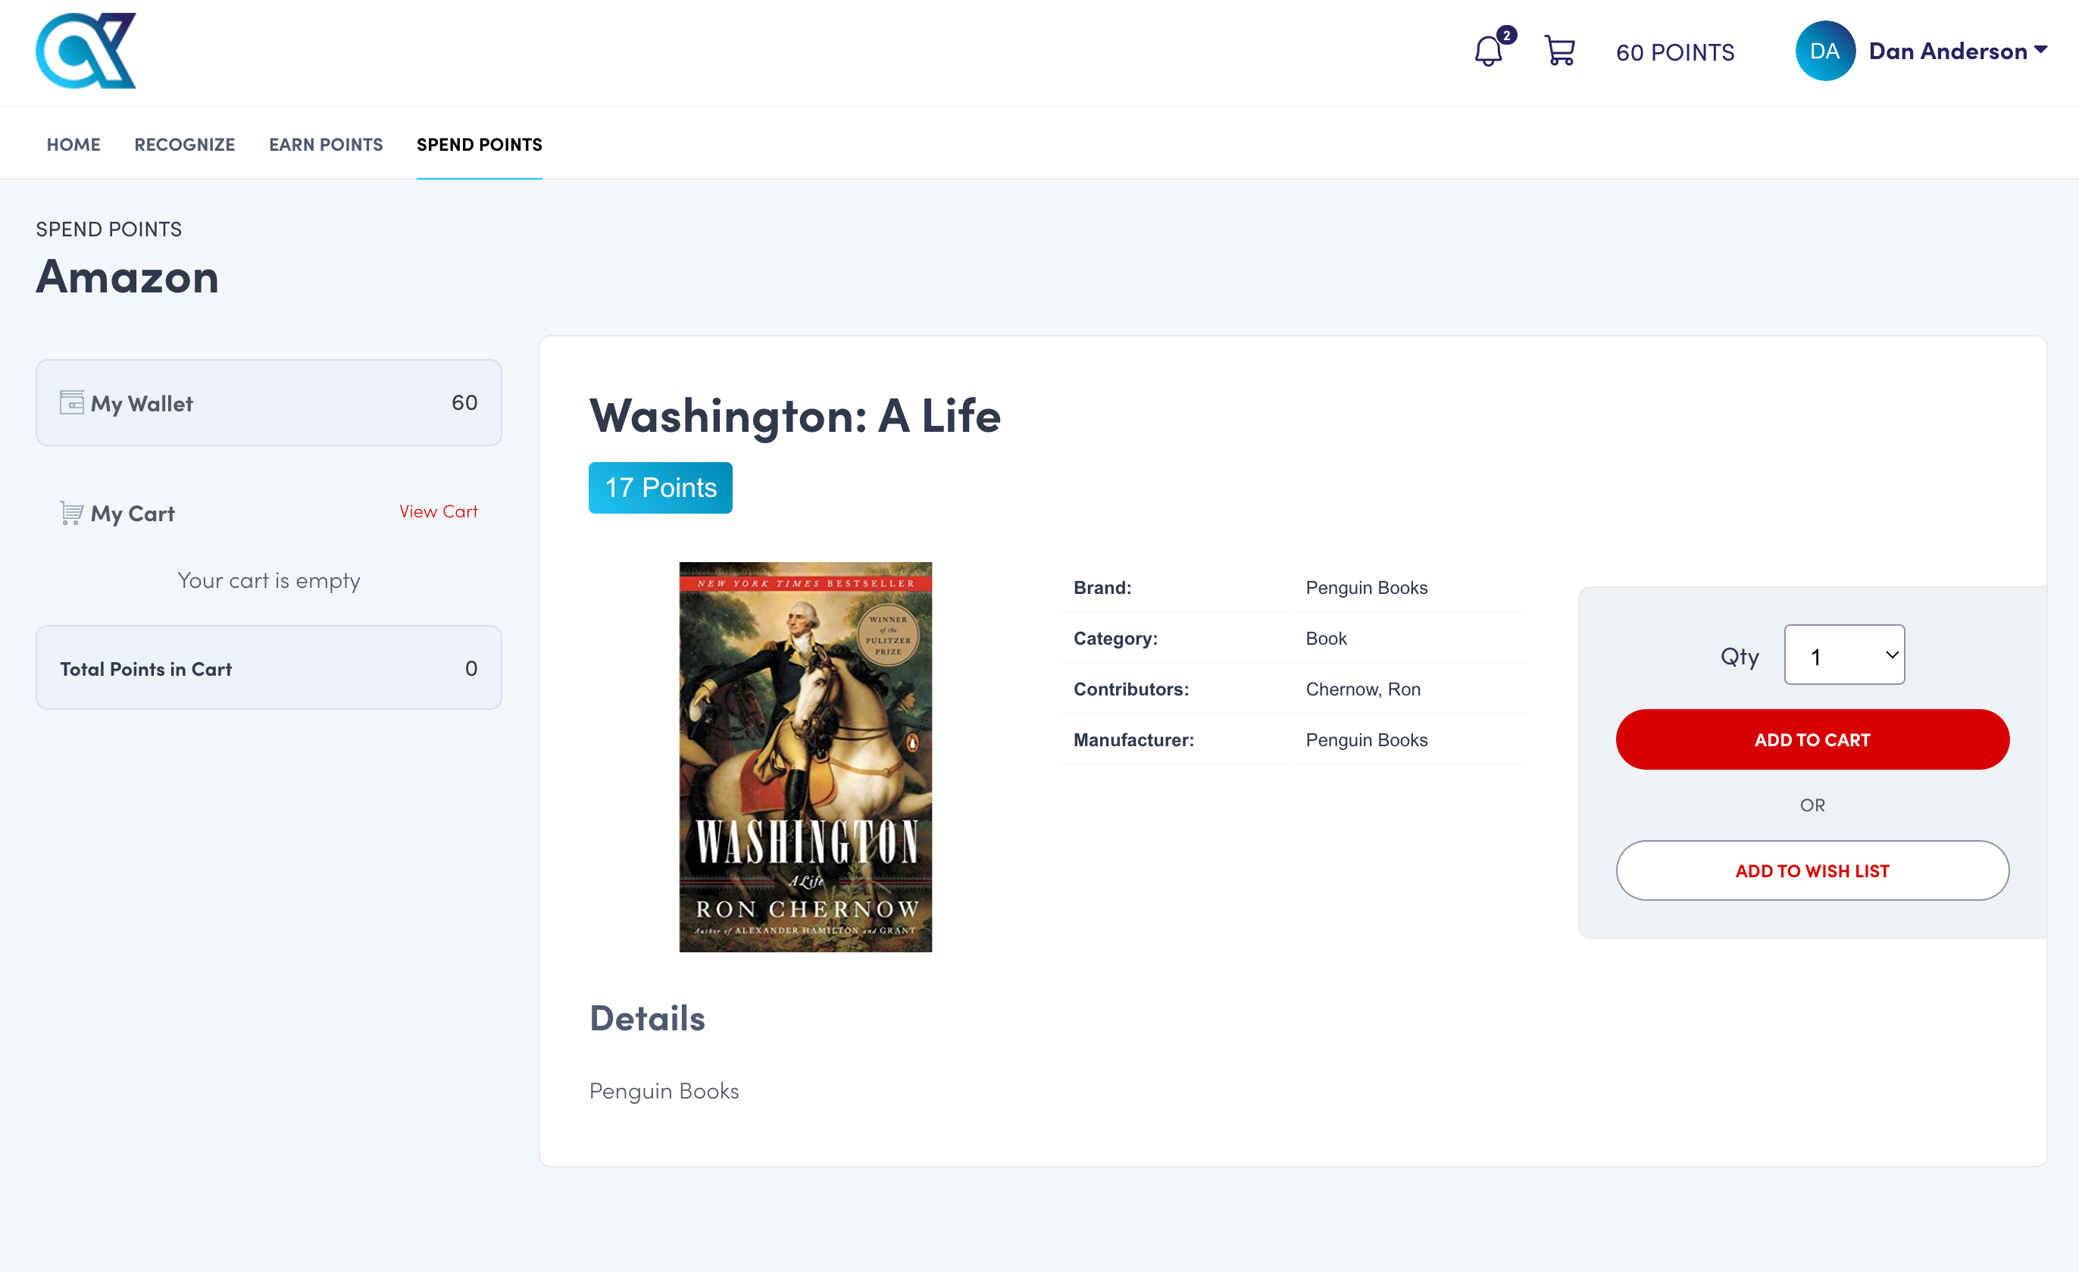This screenshot has width=2079, height=1272.
Task: Click the DA user avatar circle
Action: (x=1824, y=52)
